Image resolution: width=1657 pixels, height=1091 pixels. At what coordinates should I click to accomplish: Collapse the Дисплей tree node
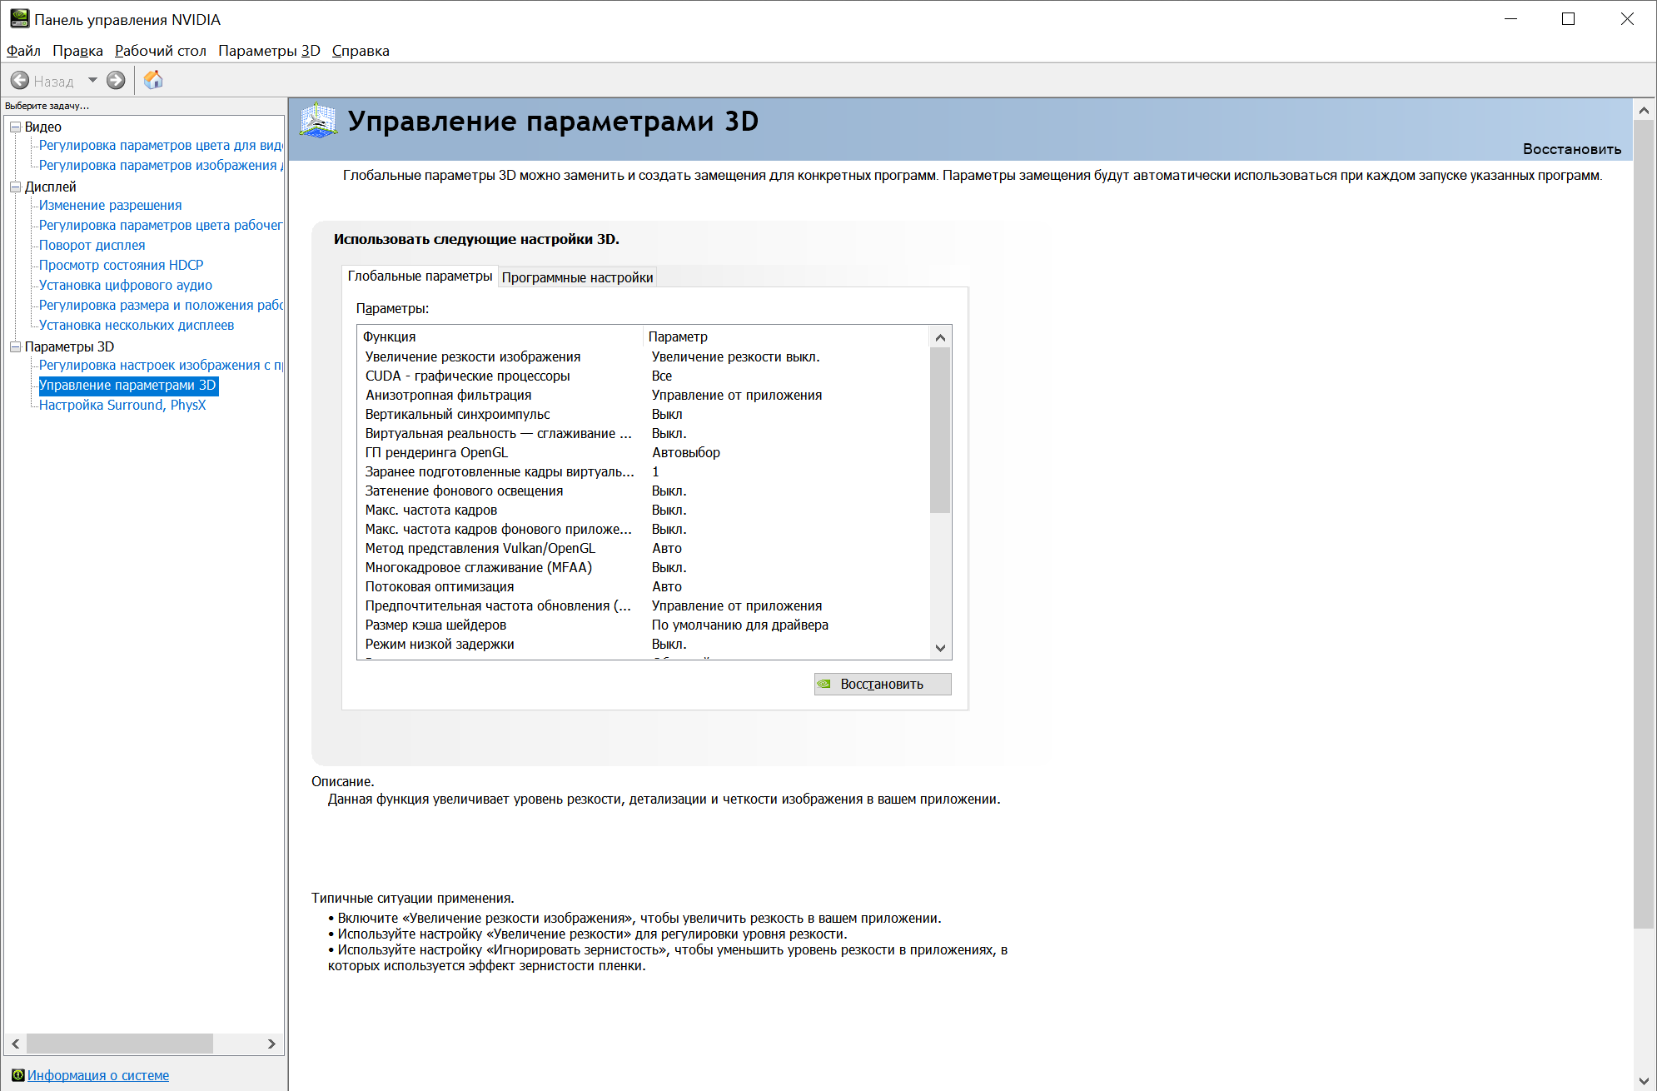tap(15, 187)
